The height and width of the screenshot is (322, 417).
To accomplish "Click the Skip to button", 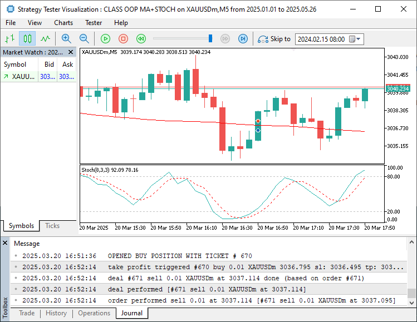I will 274,39.
